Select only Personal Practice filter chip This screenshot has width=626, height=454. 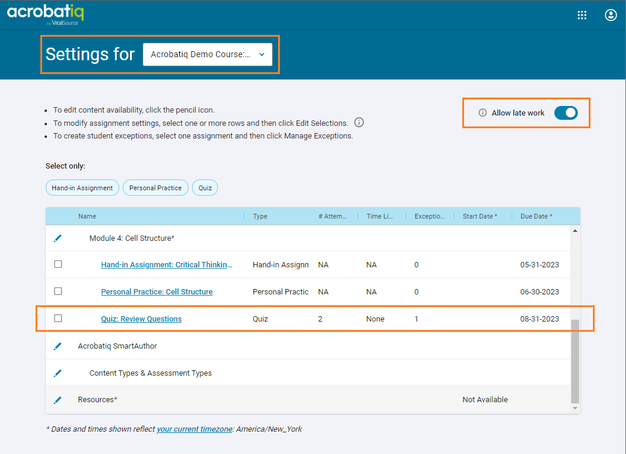coord(155,188)
